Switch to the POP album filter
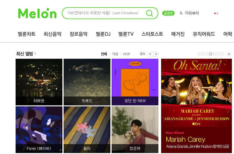The height and width of the screenshot is (154, 234). pyautogui.click(x=127, y=54)
